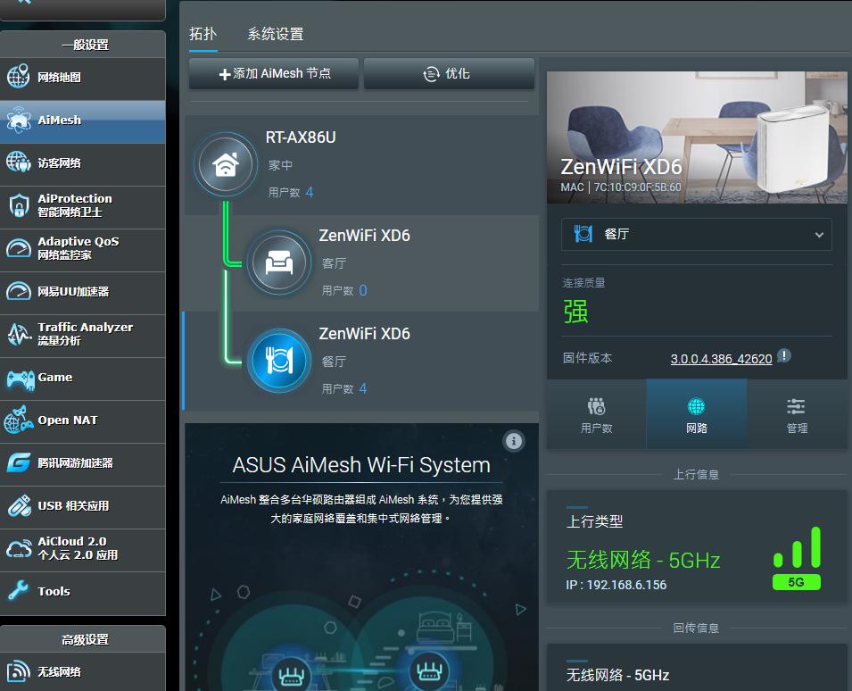The height and width of the screenshot is (691, 852).
Task: Open firmware version 3.0.0.4.386_42620 link
Action: click(721, 359)
